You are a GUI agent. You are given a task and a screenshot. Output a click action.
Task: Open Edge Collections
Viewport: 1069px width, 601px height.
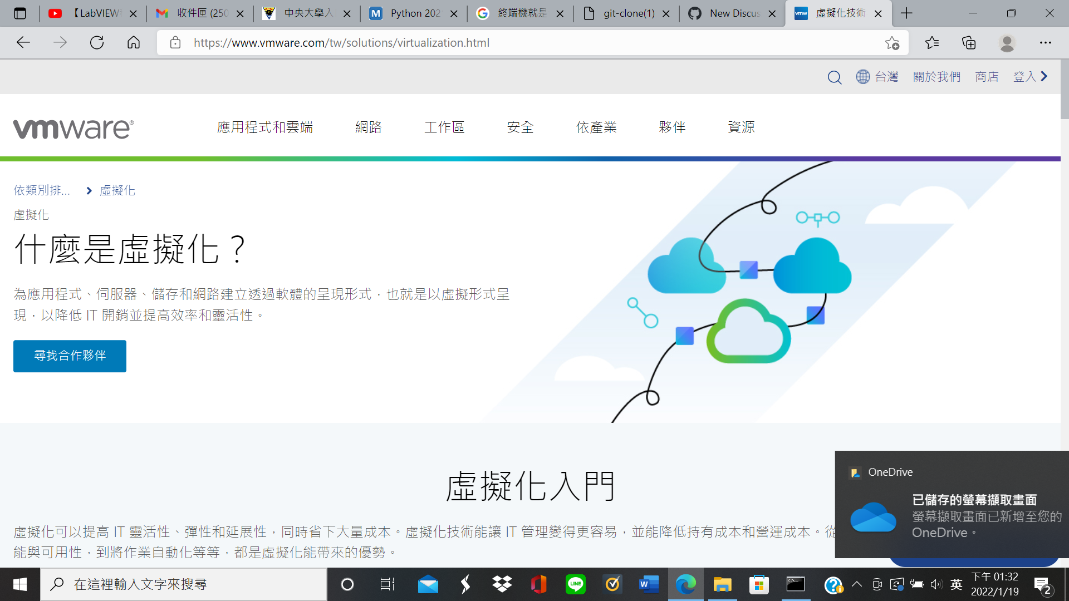[969, 42]
